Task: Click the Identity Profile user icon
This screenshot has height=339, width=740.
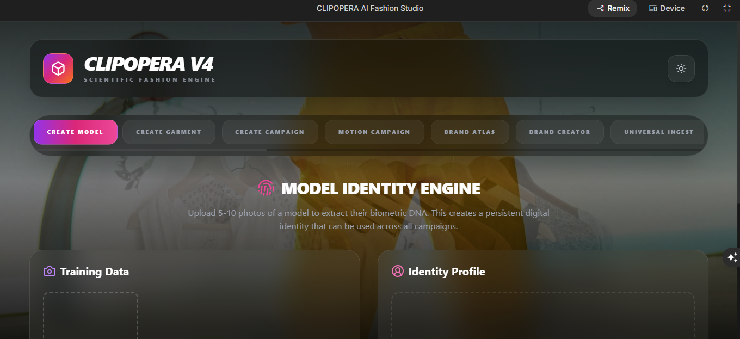Action: click(398, 271)
